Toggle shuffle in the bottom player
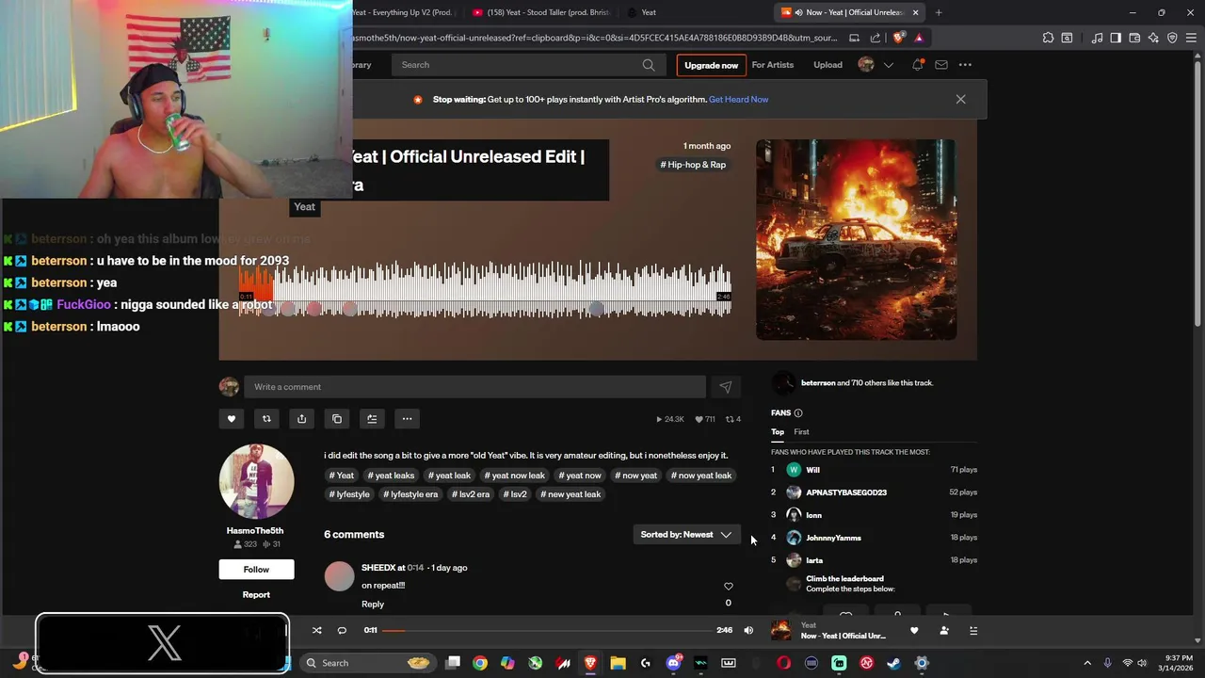This screenshot has width=1205, height=678. (x=316, y=630)
